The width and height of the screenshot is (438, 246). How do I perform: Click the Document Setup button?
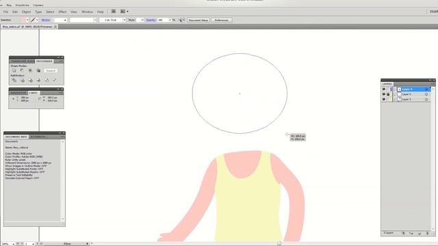(198, 20)
